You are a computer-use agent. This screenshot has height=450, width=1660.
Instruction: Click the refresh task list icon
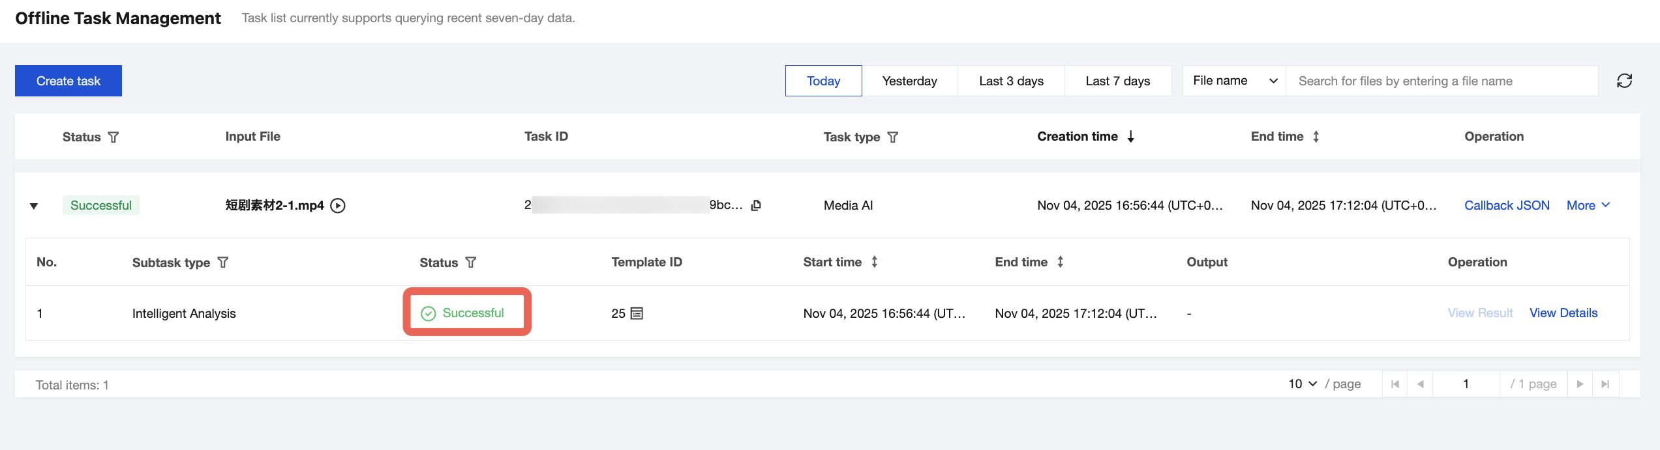(x=1624, y=81)
